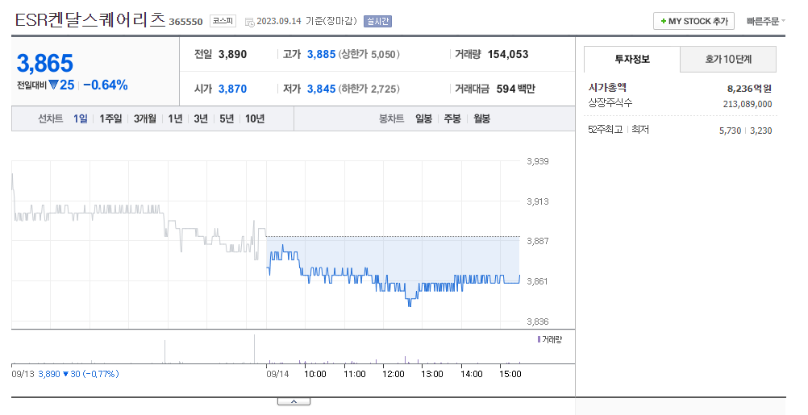Viewport: 808px width, 415px height.
Task: Click the 8,236억원 market cap value
Action: tap(749, 89)
